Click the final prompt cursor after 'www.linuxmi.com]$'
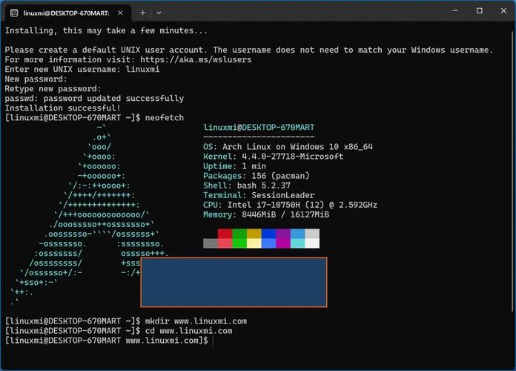516x371 pixels. [x=214, y=341]
